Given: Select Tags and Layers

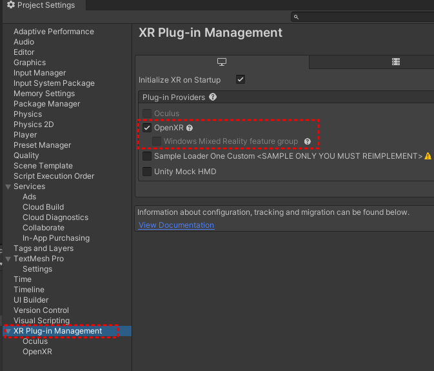Looking at the screenshot, I should pyautogui.click(x=43, y=248).
